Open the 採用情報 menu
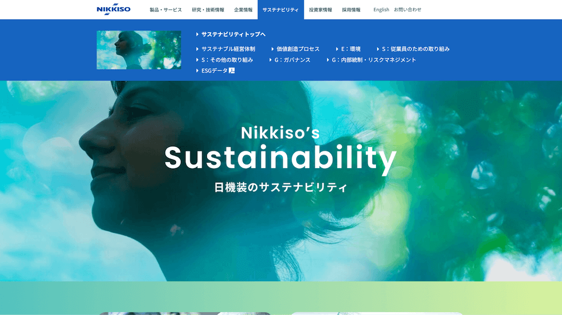Viewport: 562px width, 315px height. tap(351, 10)
